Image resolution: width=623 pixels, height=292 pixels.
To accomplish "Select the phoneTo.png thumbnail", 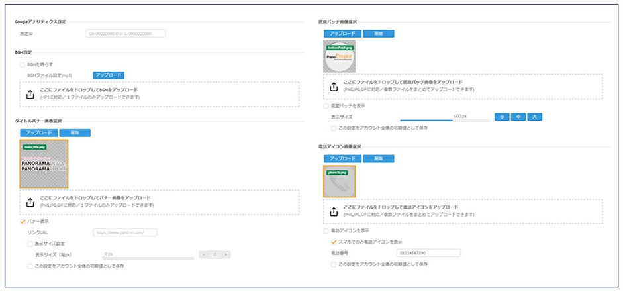I will (339, 181).
